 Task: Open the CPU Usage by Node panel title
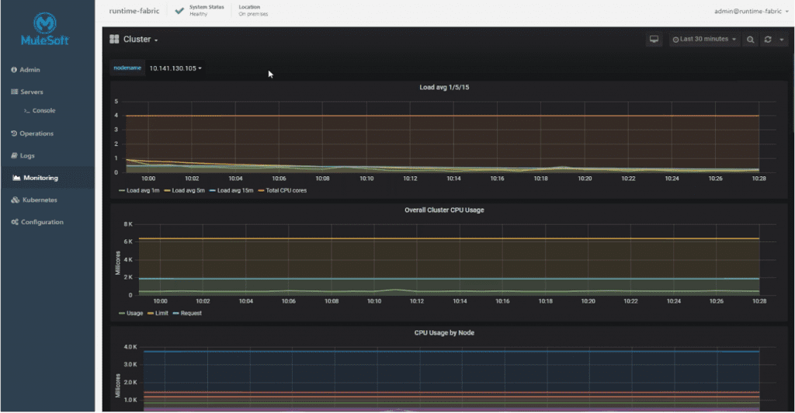pos(444,333)
